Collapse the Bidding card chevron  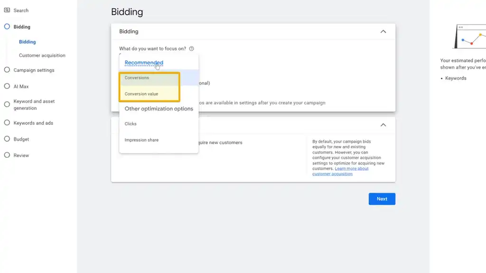[x=383, y=32]
